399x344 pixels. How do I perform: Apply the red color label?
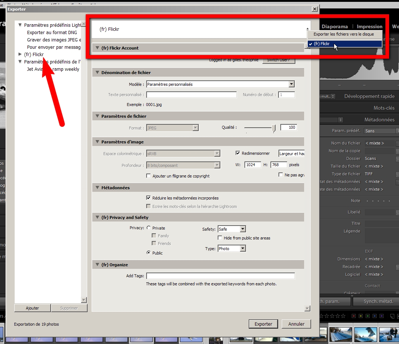[354, 316]
